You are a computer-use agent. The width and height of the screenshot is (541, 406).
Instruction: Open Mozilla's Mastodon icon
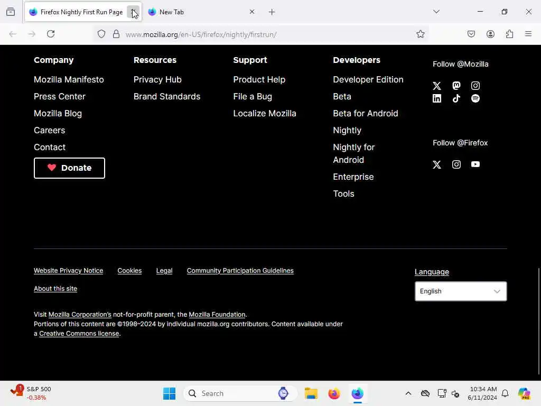click(x=456, y=86)
